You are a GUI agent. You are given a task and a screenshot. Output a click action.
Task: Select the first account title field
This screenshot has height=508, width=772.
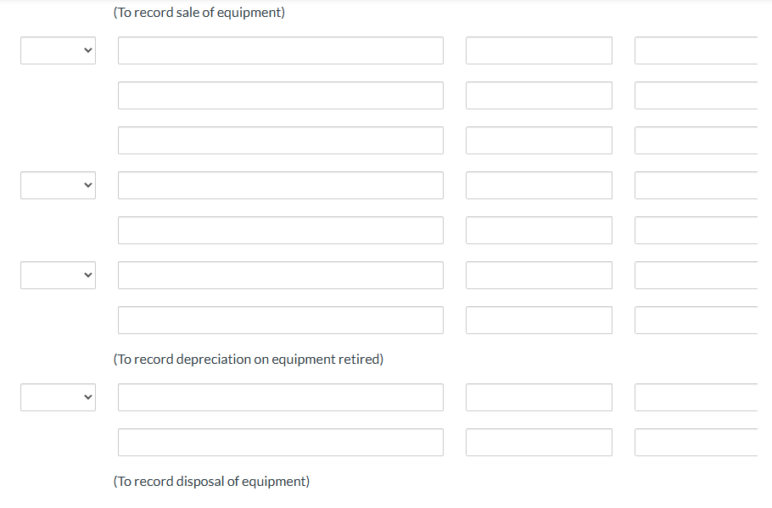[280, 50]
